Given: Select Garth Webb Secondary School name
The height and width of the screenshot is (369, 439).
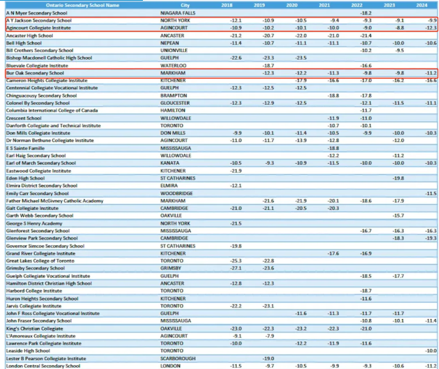Looking at the screenshot, I should click(40, 216).
